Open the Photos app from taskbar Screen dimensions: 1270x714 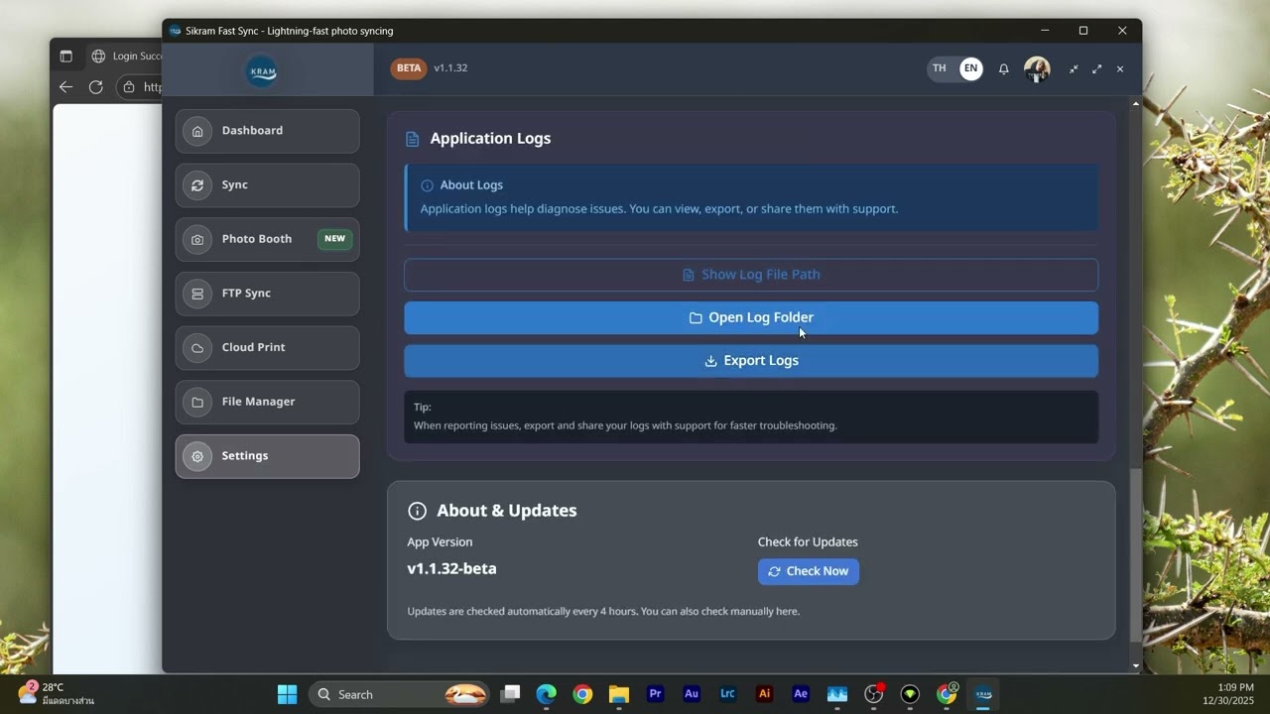(x=836, y=694)
